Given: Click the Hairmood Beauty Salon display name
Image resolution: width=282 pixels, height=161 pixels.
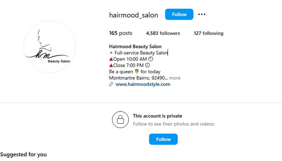Looking at the screenshot, I should [x=135, y=47].
